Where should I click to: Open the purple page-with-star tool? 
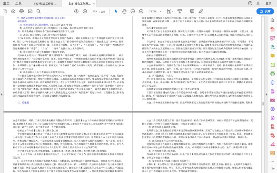point(273,118)
